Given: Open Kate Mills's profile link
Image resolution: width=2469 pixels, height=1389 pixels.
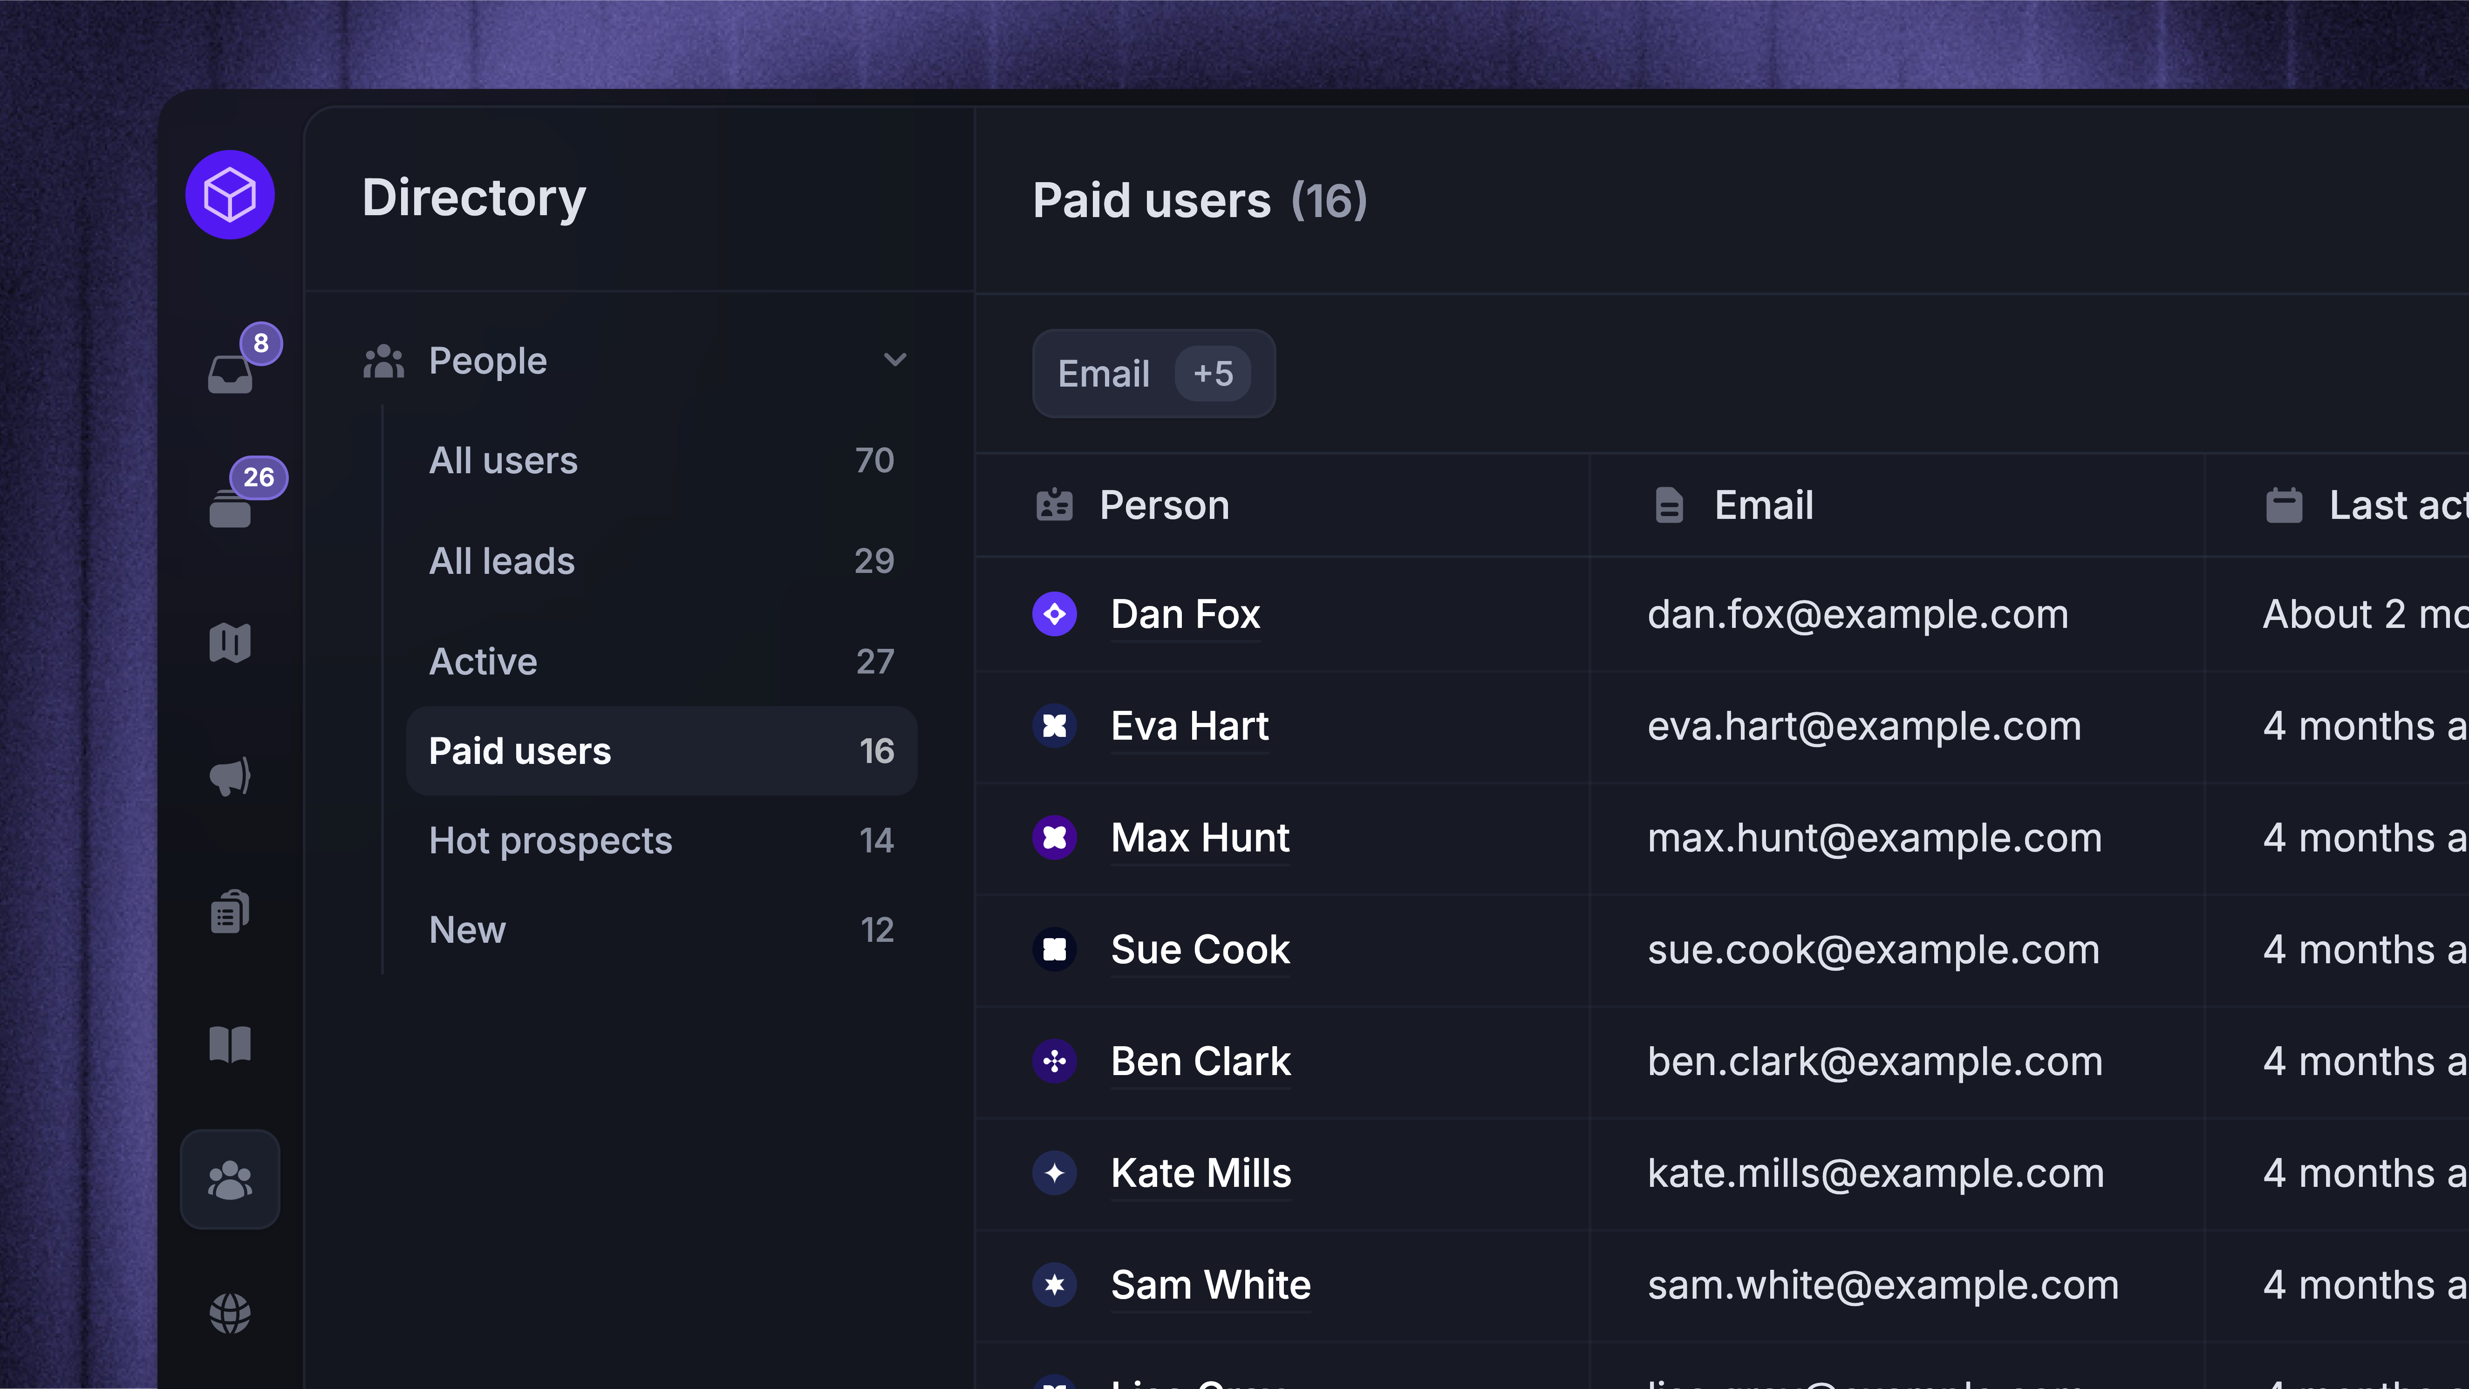Looking at the screenshot, I should point(1201,1173).
